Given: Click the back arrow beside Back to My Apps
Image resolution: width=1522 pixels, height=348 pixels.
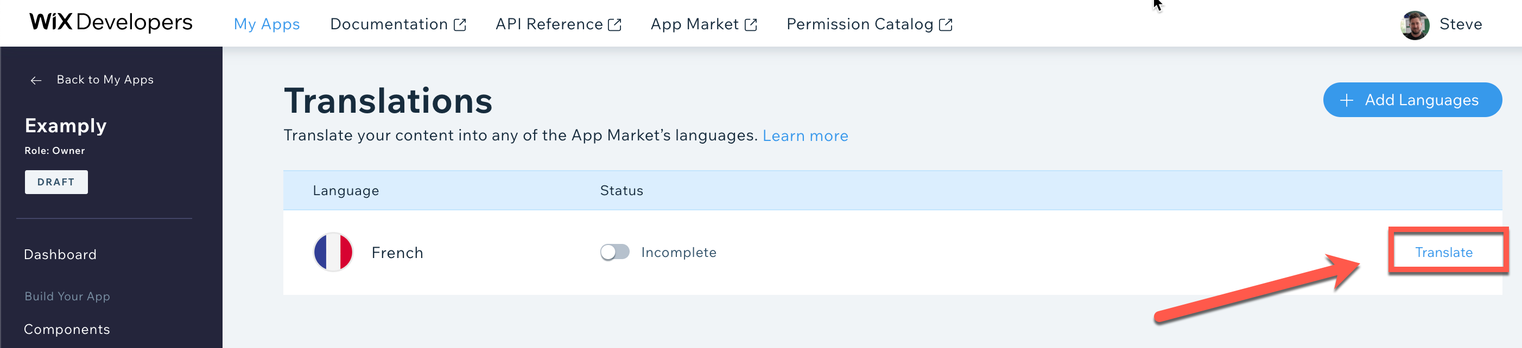Looking at the screenshot, I should click(36, 80).
